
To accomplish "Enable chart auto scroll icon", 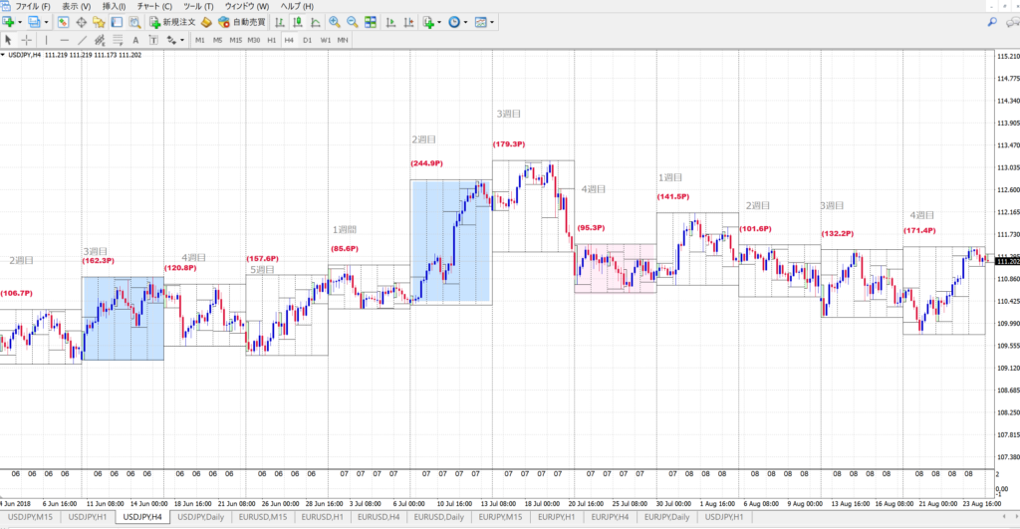I will pyautogui.click(x=390, y=22).
